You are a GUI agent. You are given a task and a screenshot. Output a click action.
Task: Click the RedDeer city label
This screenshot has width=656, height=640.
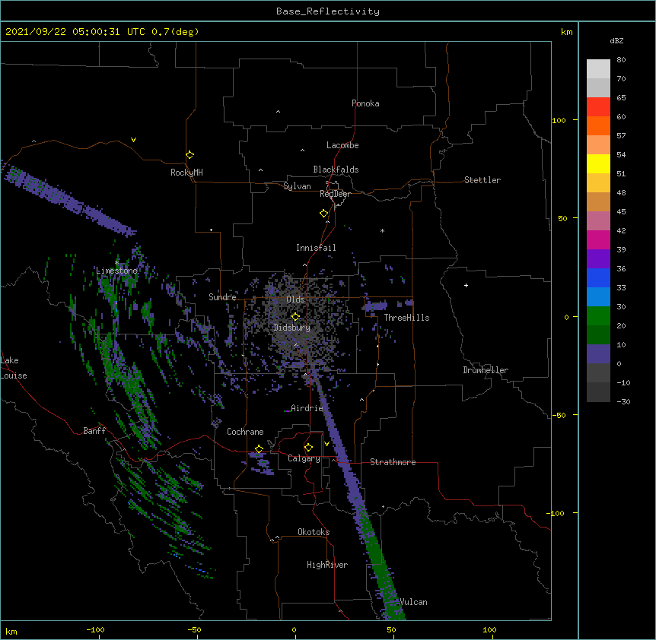tap(335, 194)
